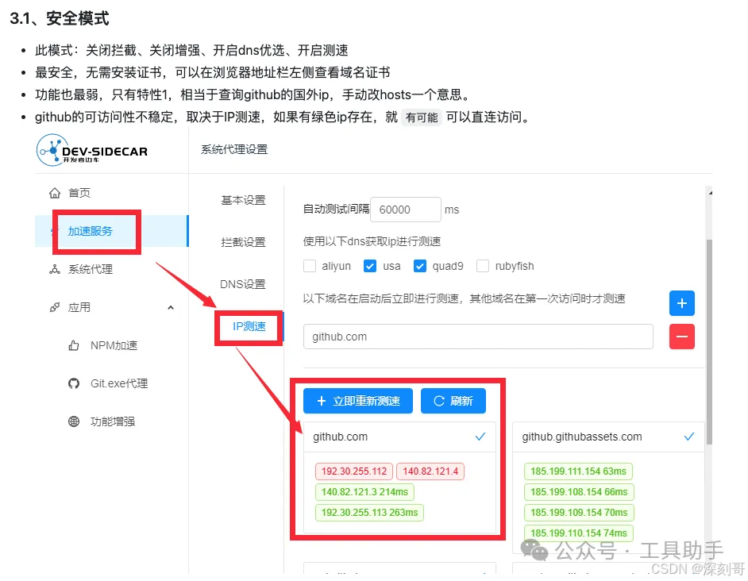Click the settings panel vertical scrollbar
Image resolution: width=748 pixels, height=581 pixels.
point(709,341)
